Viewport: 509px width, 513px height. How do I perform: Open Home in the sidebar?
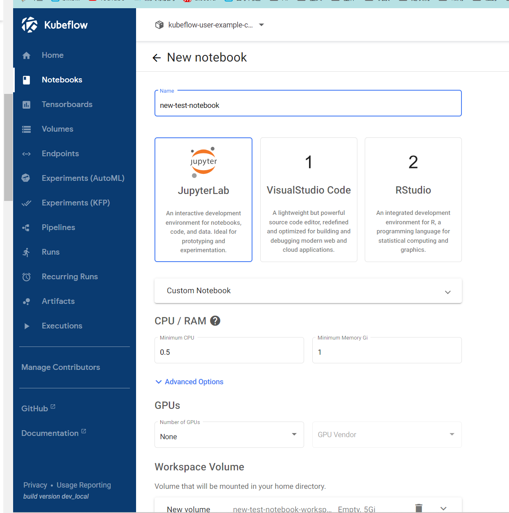[x=75, y=55]
